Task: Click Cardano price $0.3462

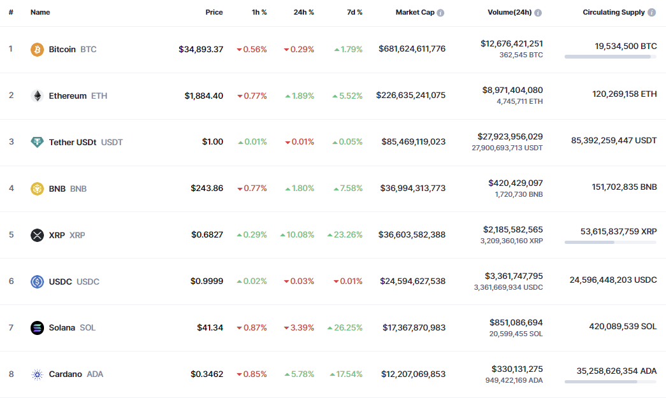Action: (x=207, y=374)
